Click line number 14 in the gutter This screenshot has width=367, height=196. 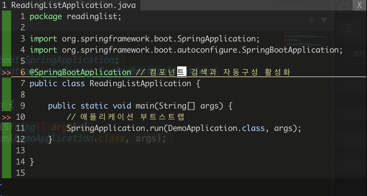pos(20,162)
